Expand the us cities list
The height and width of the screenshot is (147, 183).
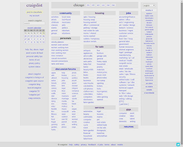[x=149, y=84]
